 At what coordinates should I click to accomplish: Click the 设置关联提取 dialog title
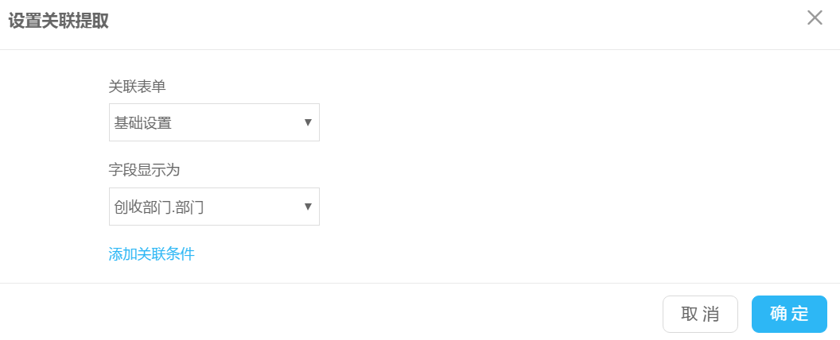[58, 21]
